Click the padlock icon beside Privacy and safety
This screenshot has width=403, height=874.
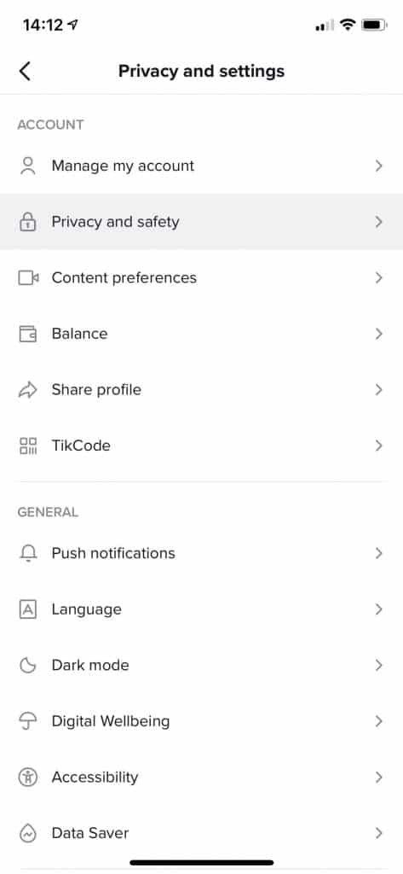point(27,222)
